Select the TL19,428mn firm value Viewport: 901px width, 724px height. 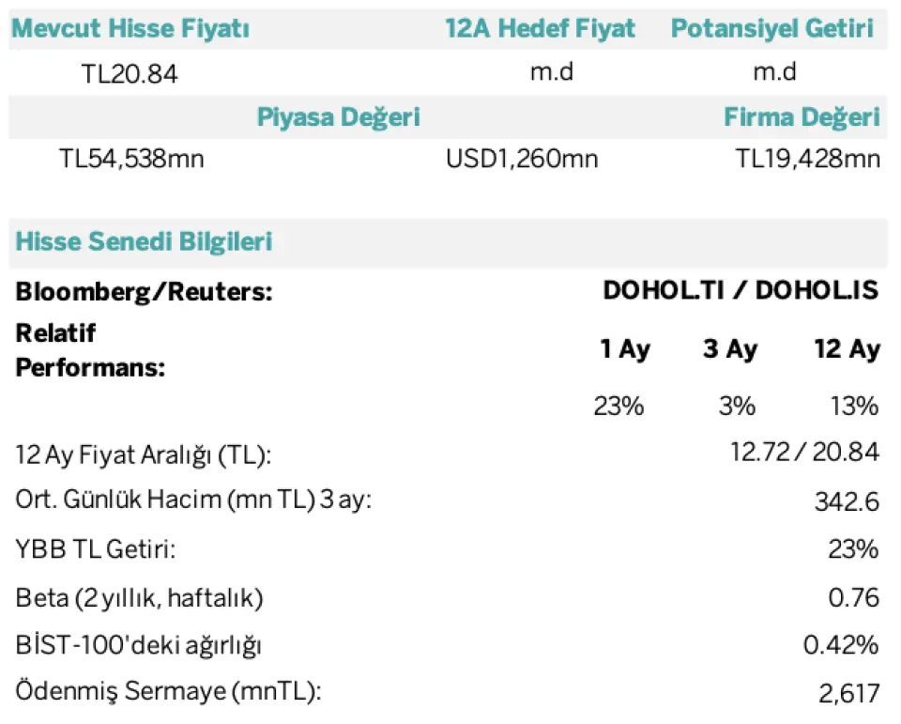pos(807,159)
